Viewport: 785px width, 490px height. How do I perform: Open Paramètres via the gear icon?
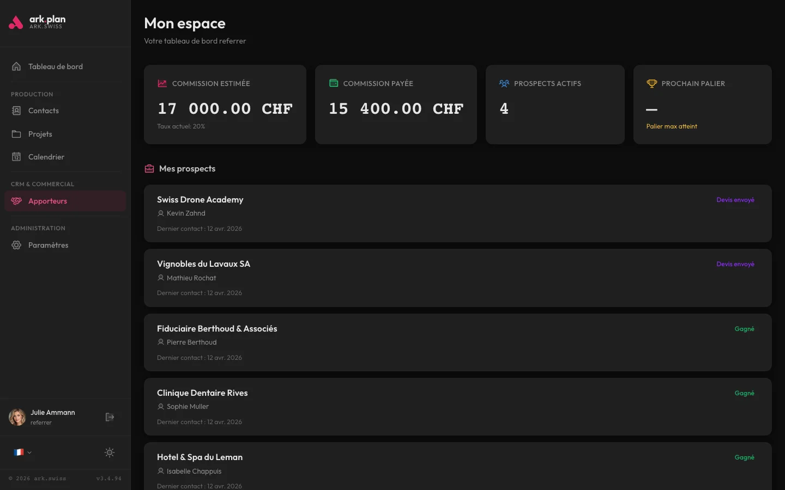click(16, 245)
